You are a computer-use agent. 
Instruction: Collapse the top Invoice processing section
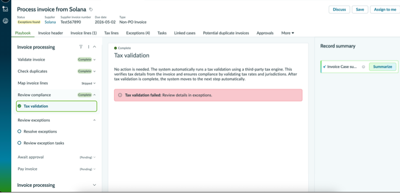point(95,47)
